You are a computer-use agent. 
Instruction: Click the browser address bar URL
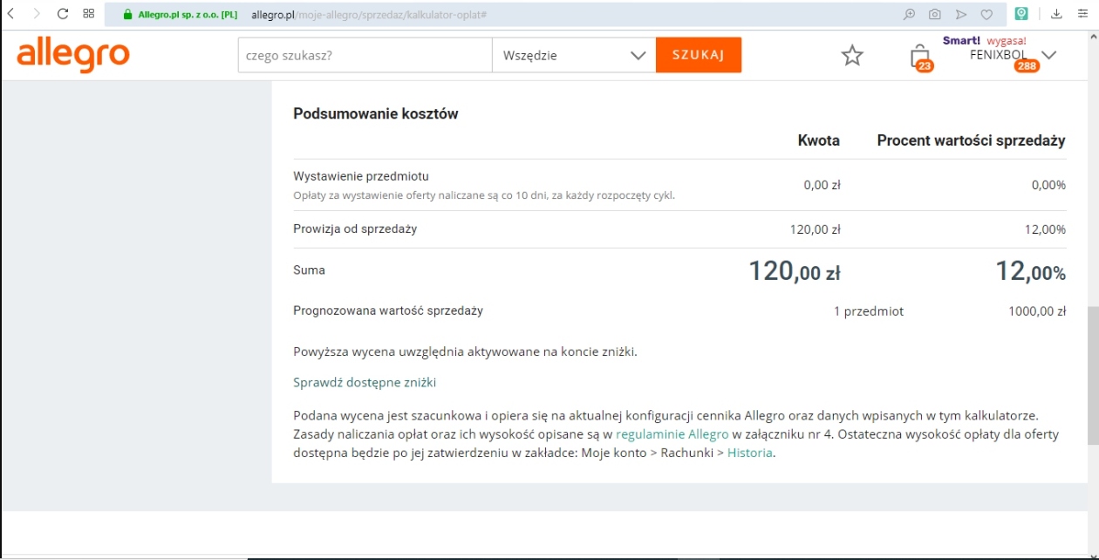pos(368,15)
